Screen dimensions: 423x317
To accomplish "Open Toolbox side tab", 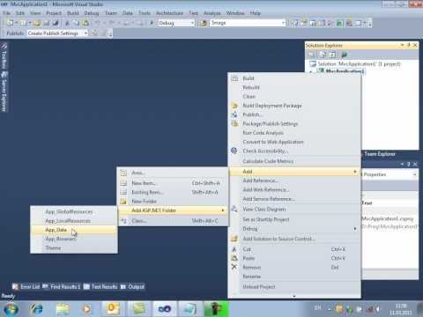I will click(4, 56).
